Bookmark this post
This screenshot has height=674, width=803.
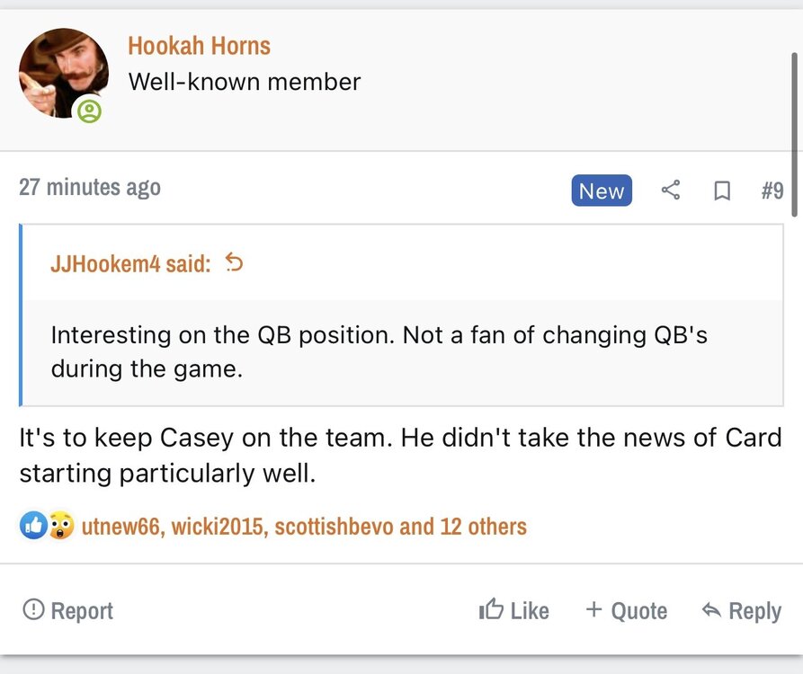point(721,191)
